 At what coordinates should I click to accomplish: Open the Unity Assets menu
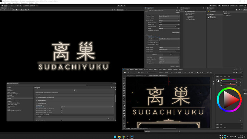click(9, 3)
